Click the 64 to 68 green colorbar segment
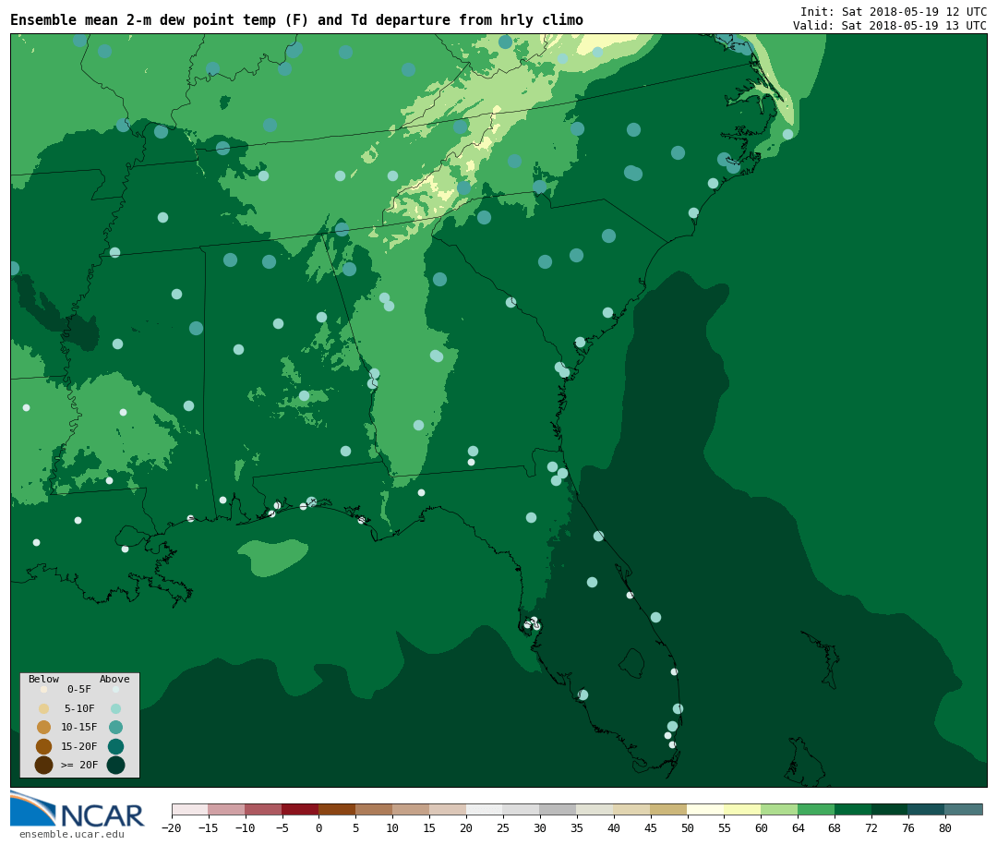The image size is (997, 845). (817, 809)
